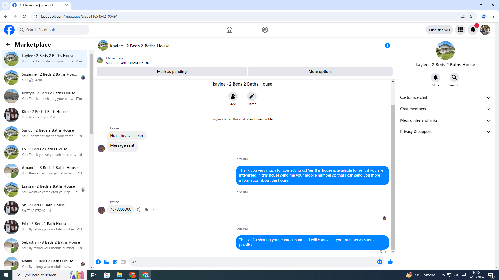The height and width of the screenshot is (280, 499).
Task: Open the tab search dropdown arrow
Action: [x=5, y=5]
